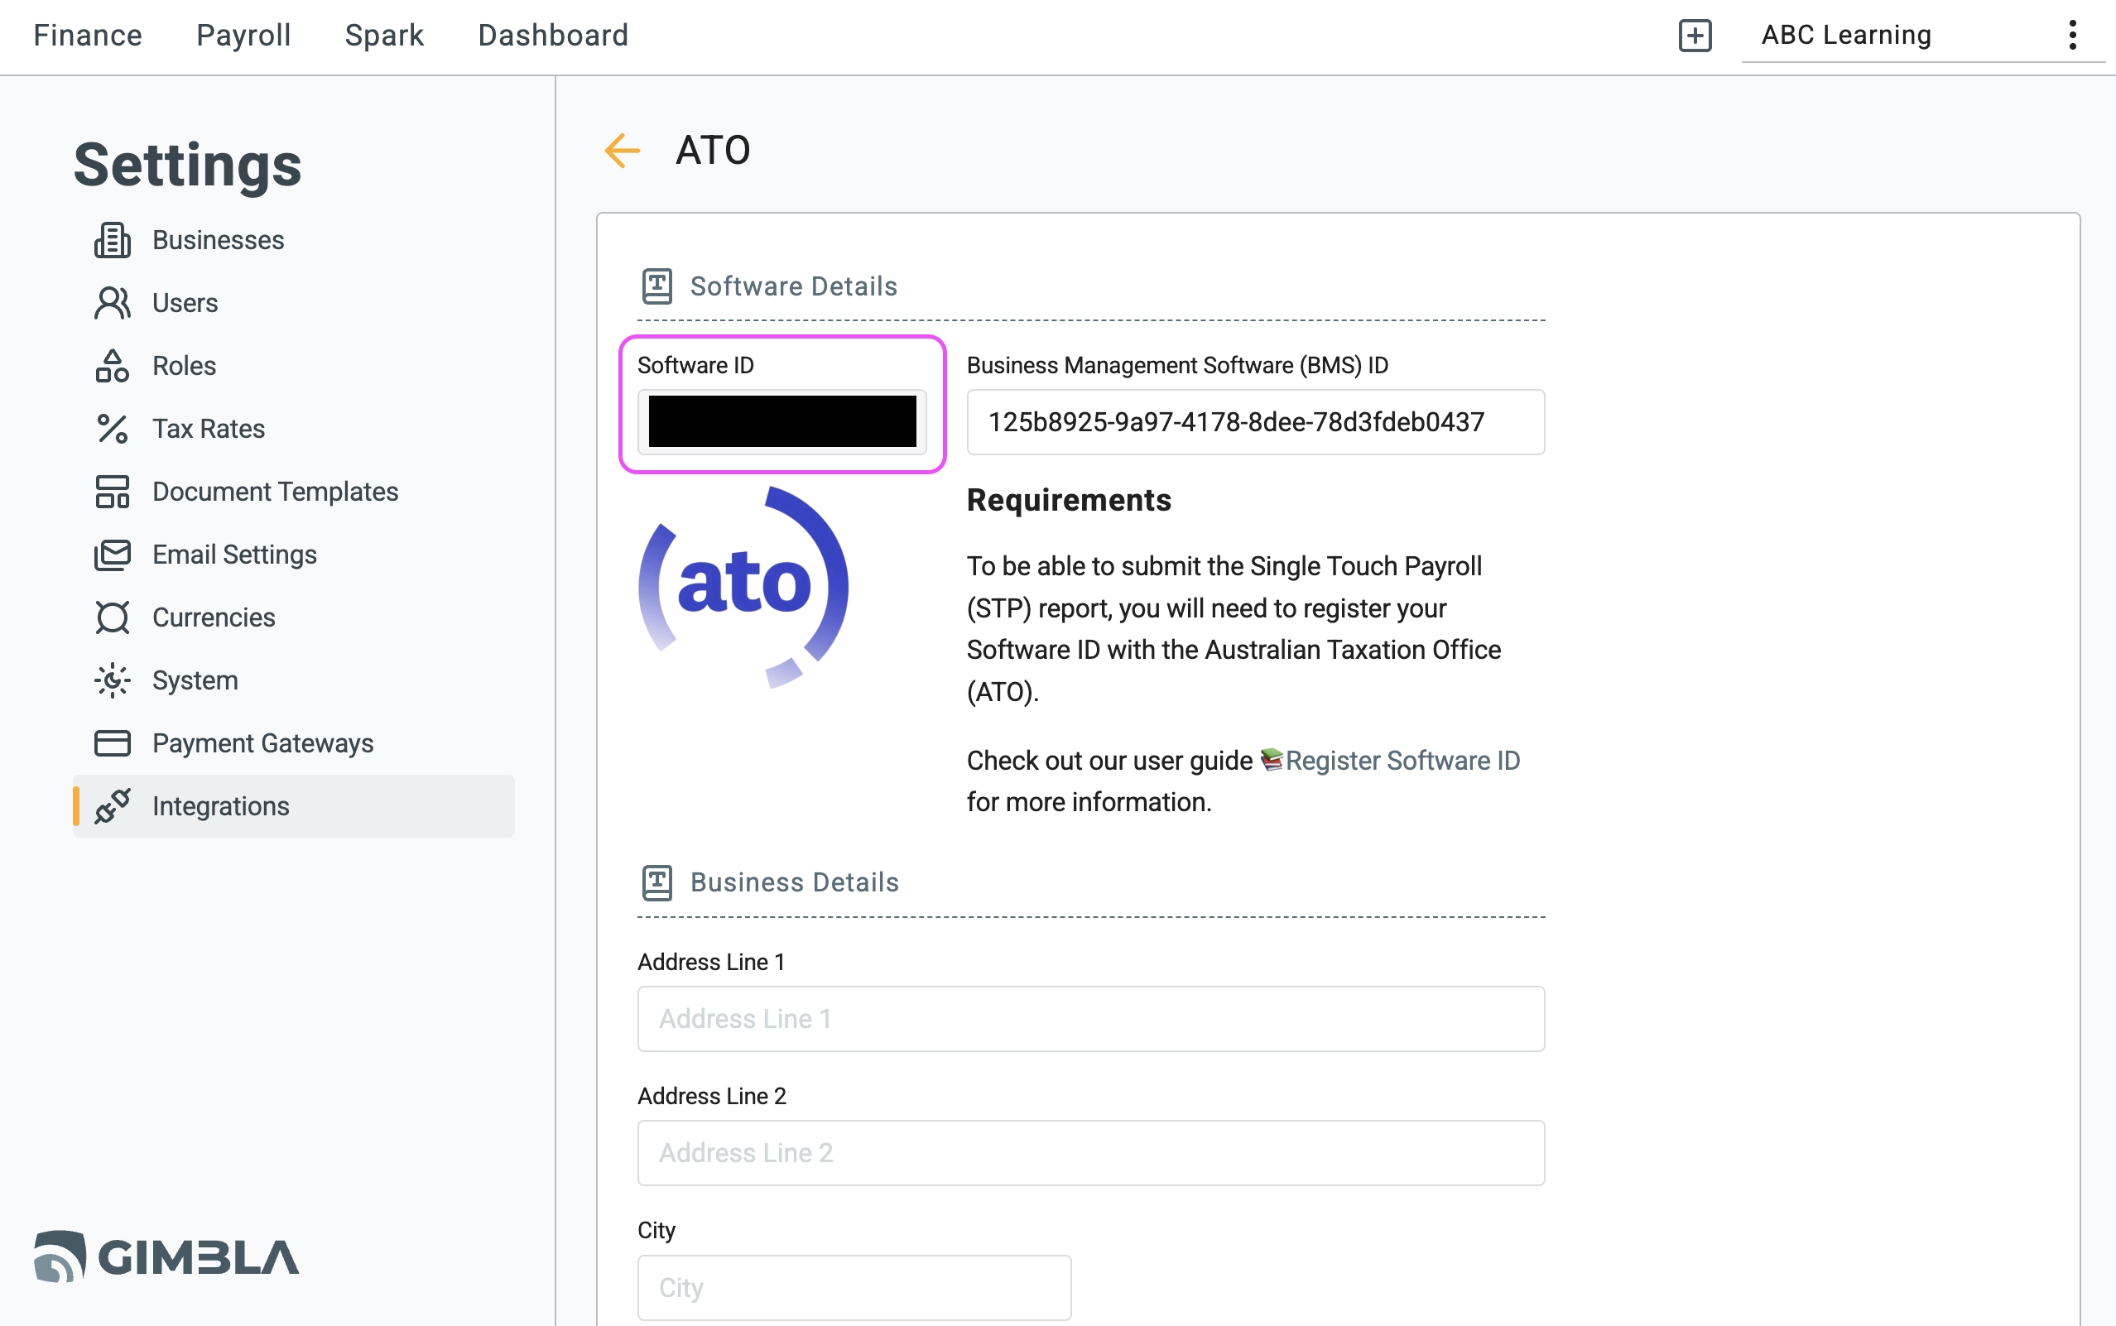This screenshot has width=2116, height=1326.
Task: Click the Businesses building icon
Action: 113,240
